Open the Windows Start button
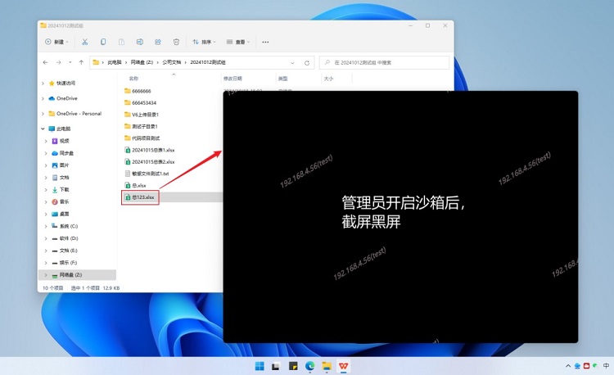The width and height of the screenshot is (614, 375). pos(260,366)
